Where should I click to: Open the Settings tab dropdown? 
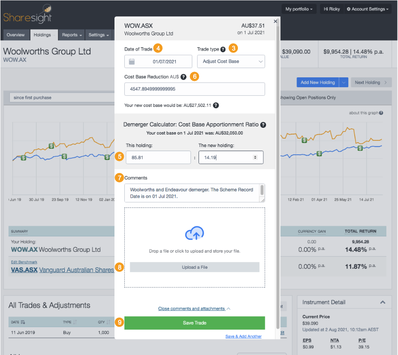(98, 35)
